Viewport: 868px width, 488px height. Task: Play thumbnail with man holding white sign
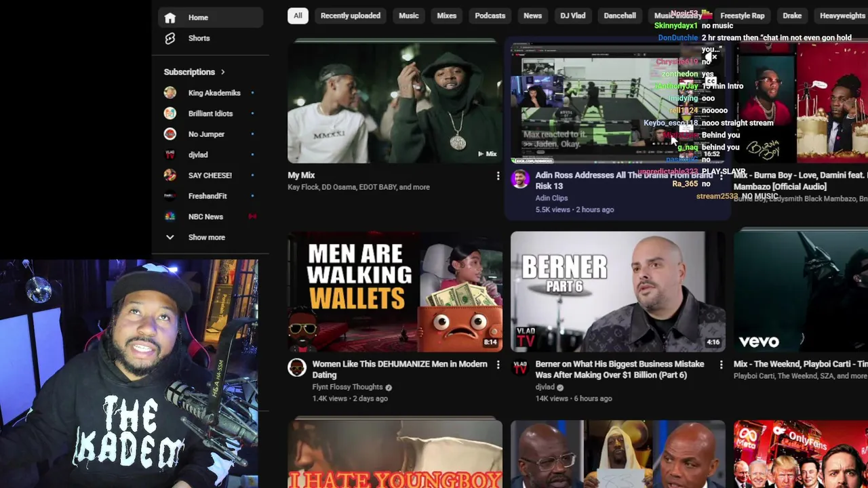(x=618, y=454)
